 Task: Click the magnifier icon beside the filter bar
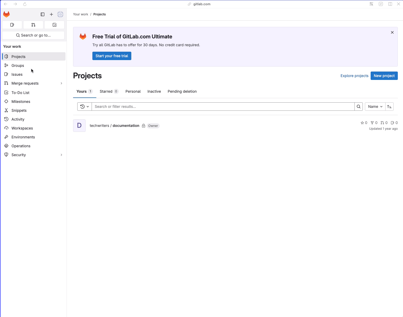click(359, 106)
